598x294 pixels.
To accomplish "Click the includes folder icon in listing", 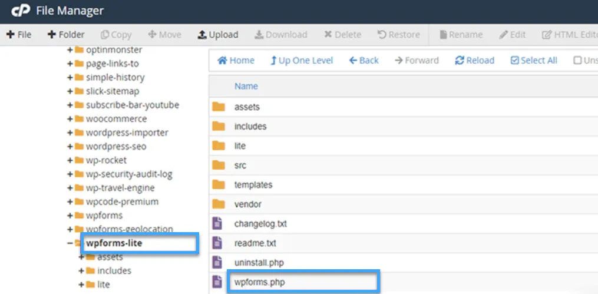I will [219, 126].
